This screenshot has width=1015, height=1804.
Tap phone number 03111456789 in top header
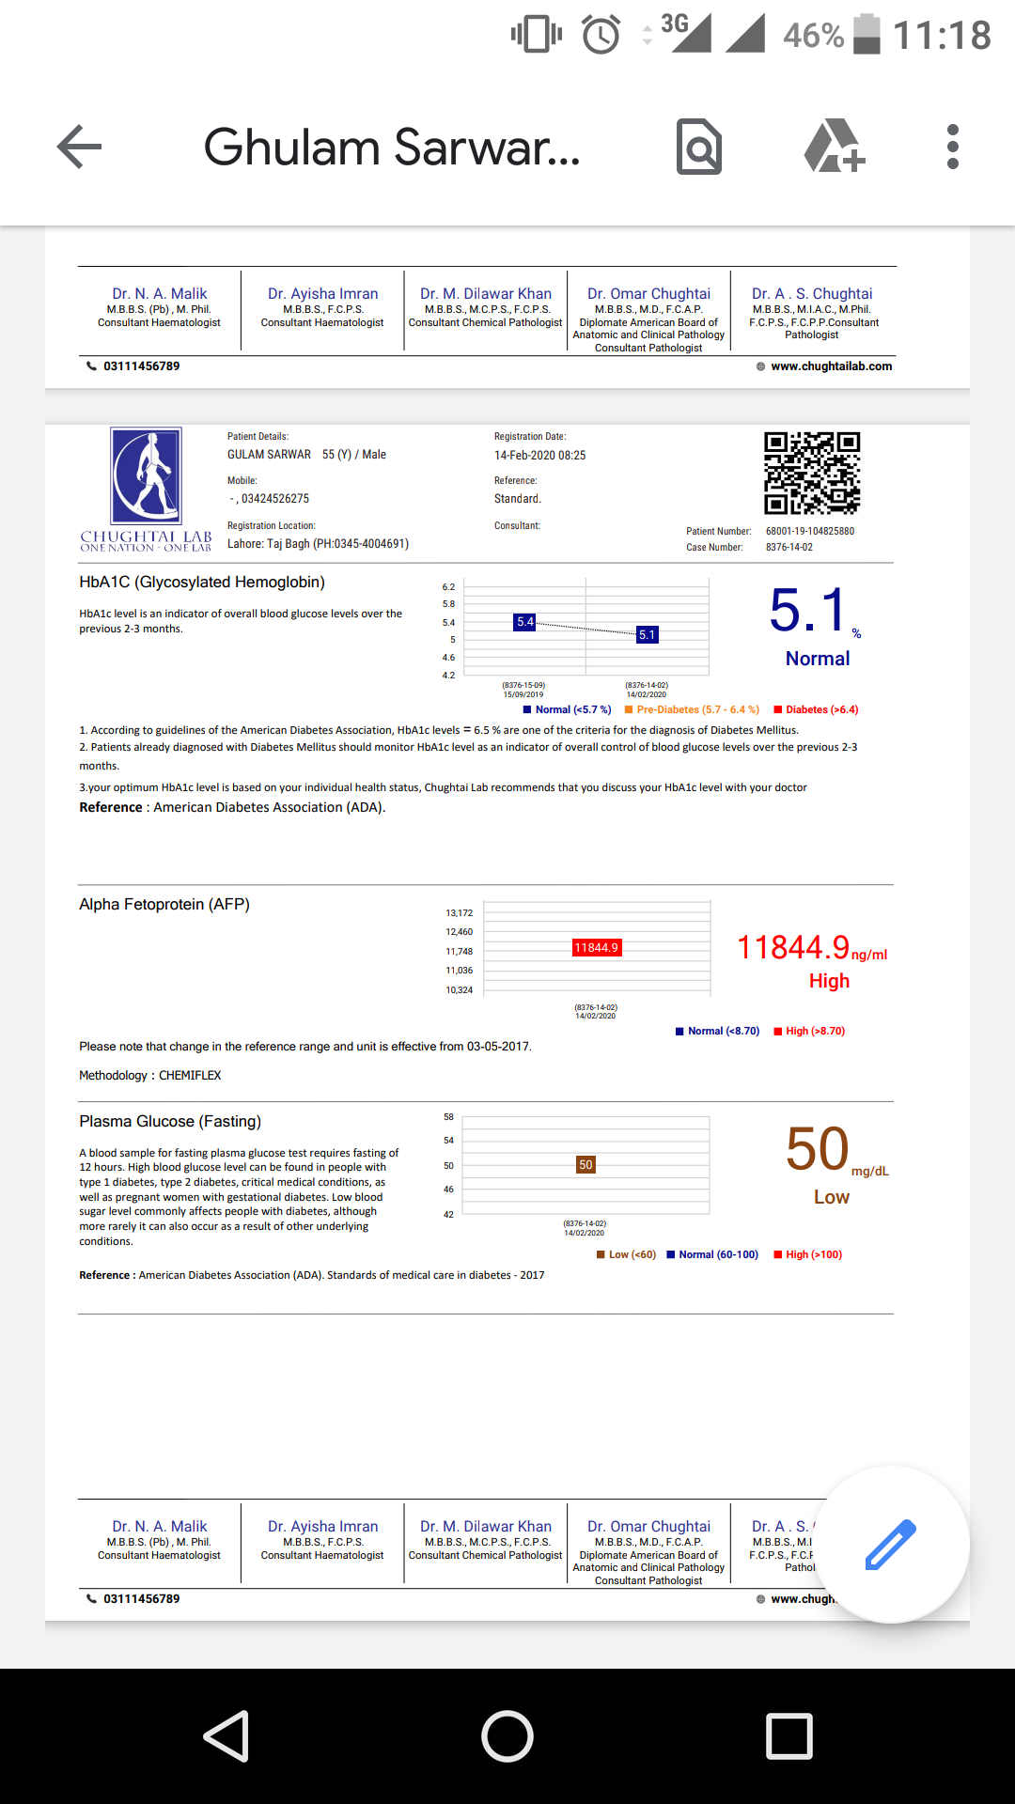[x=141, y=366]
